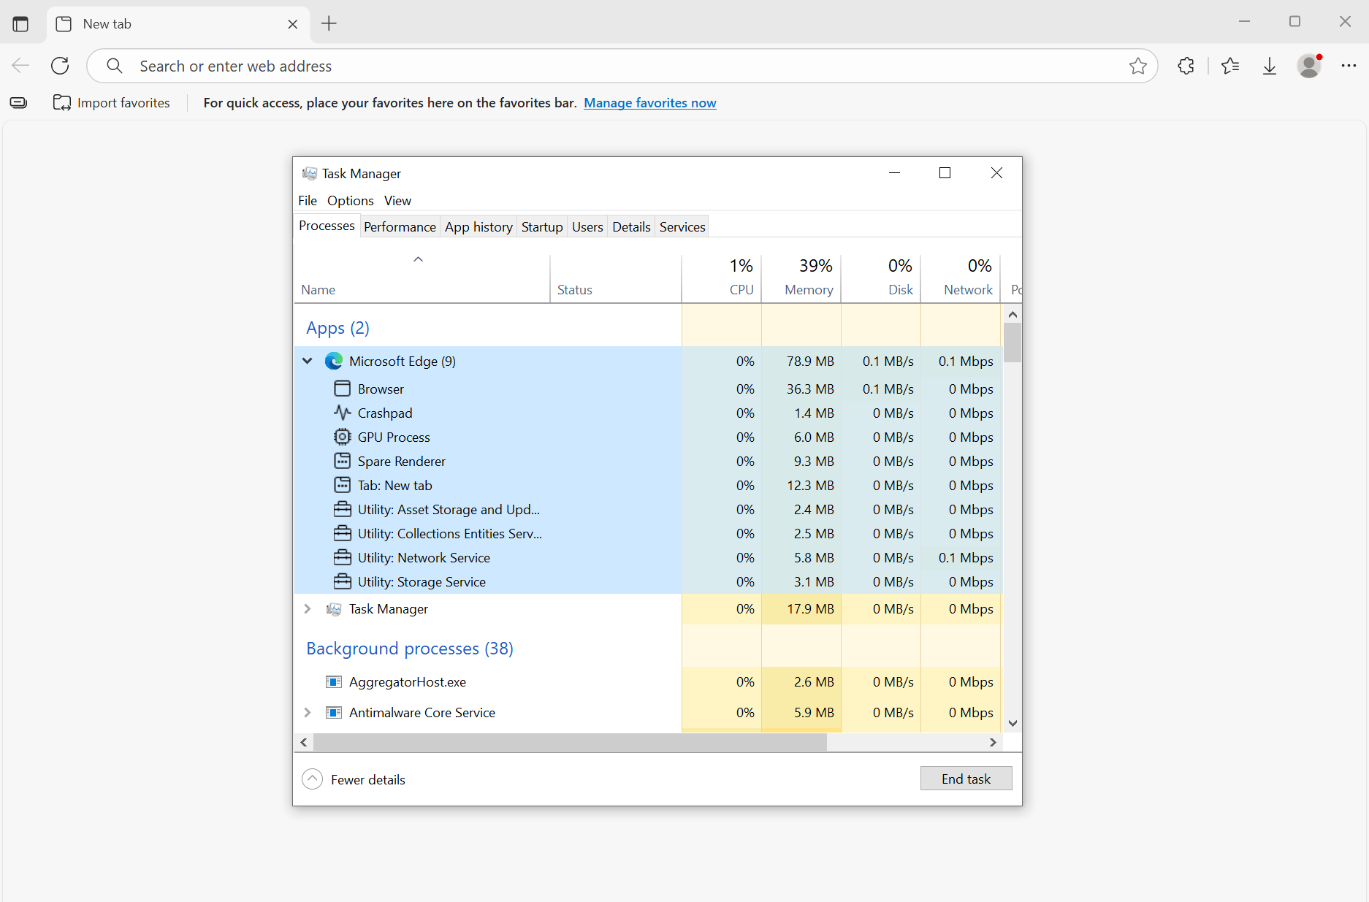Sort by the Status column header
The height and width of the screenshot is (902, 1369).
[x=616, y=278]
